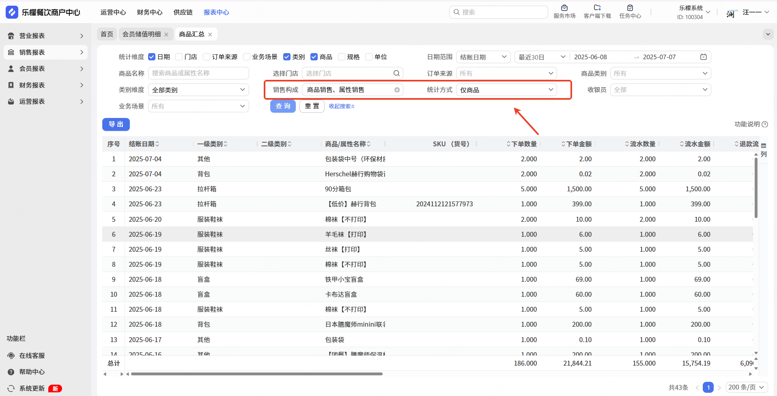Image resolution: width=777 pixels, height=396 pixels.
Task: Open the 财务中心 menu
Action: click(150, 12)
